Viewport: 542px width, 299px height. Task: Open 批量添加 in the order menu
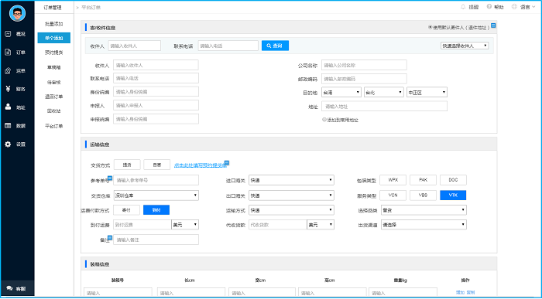[54, 24]
